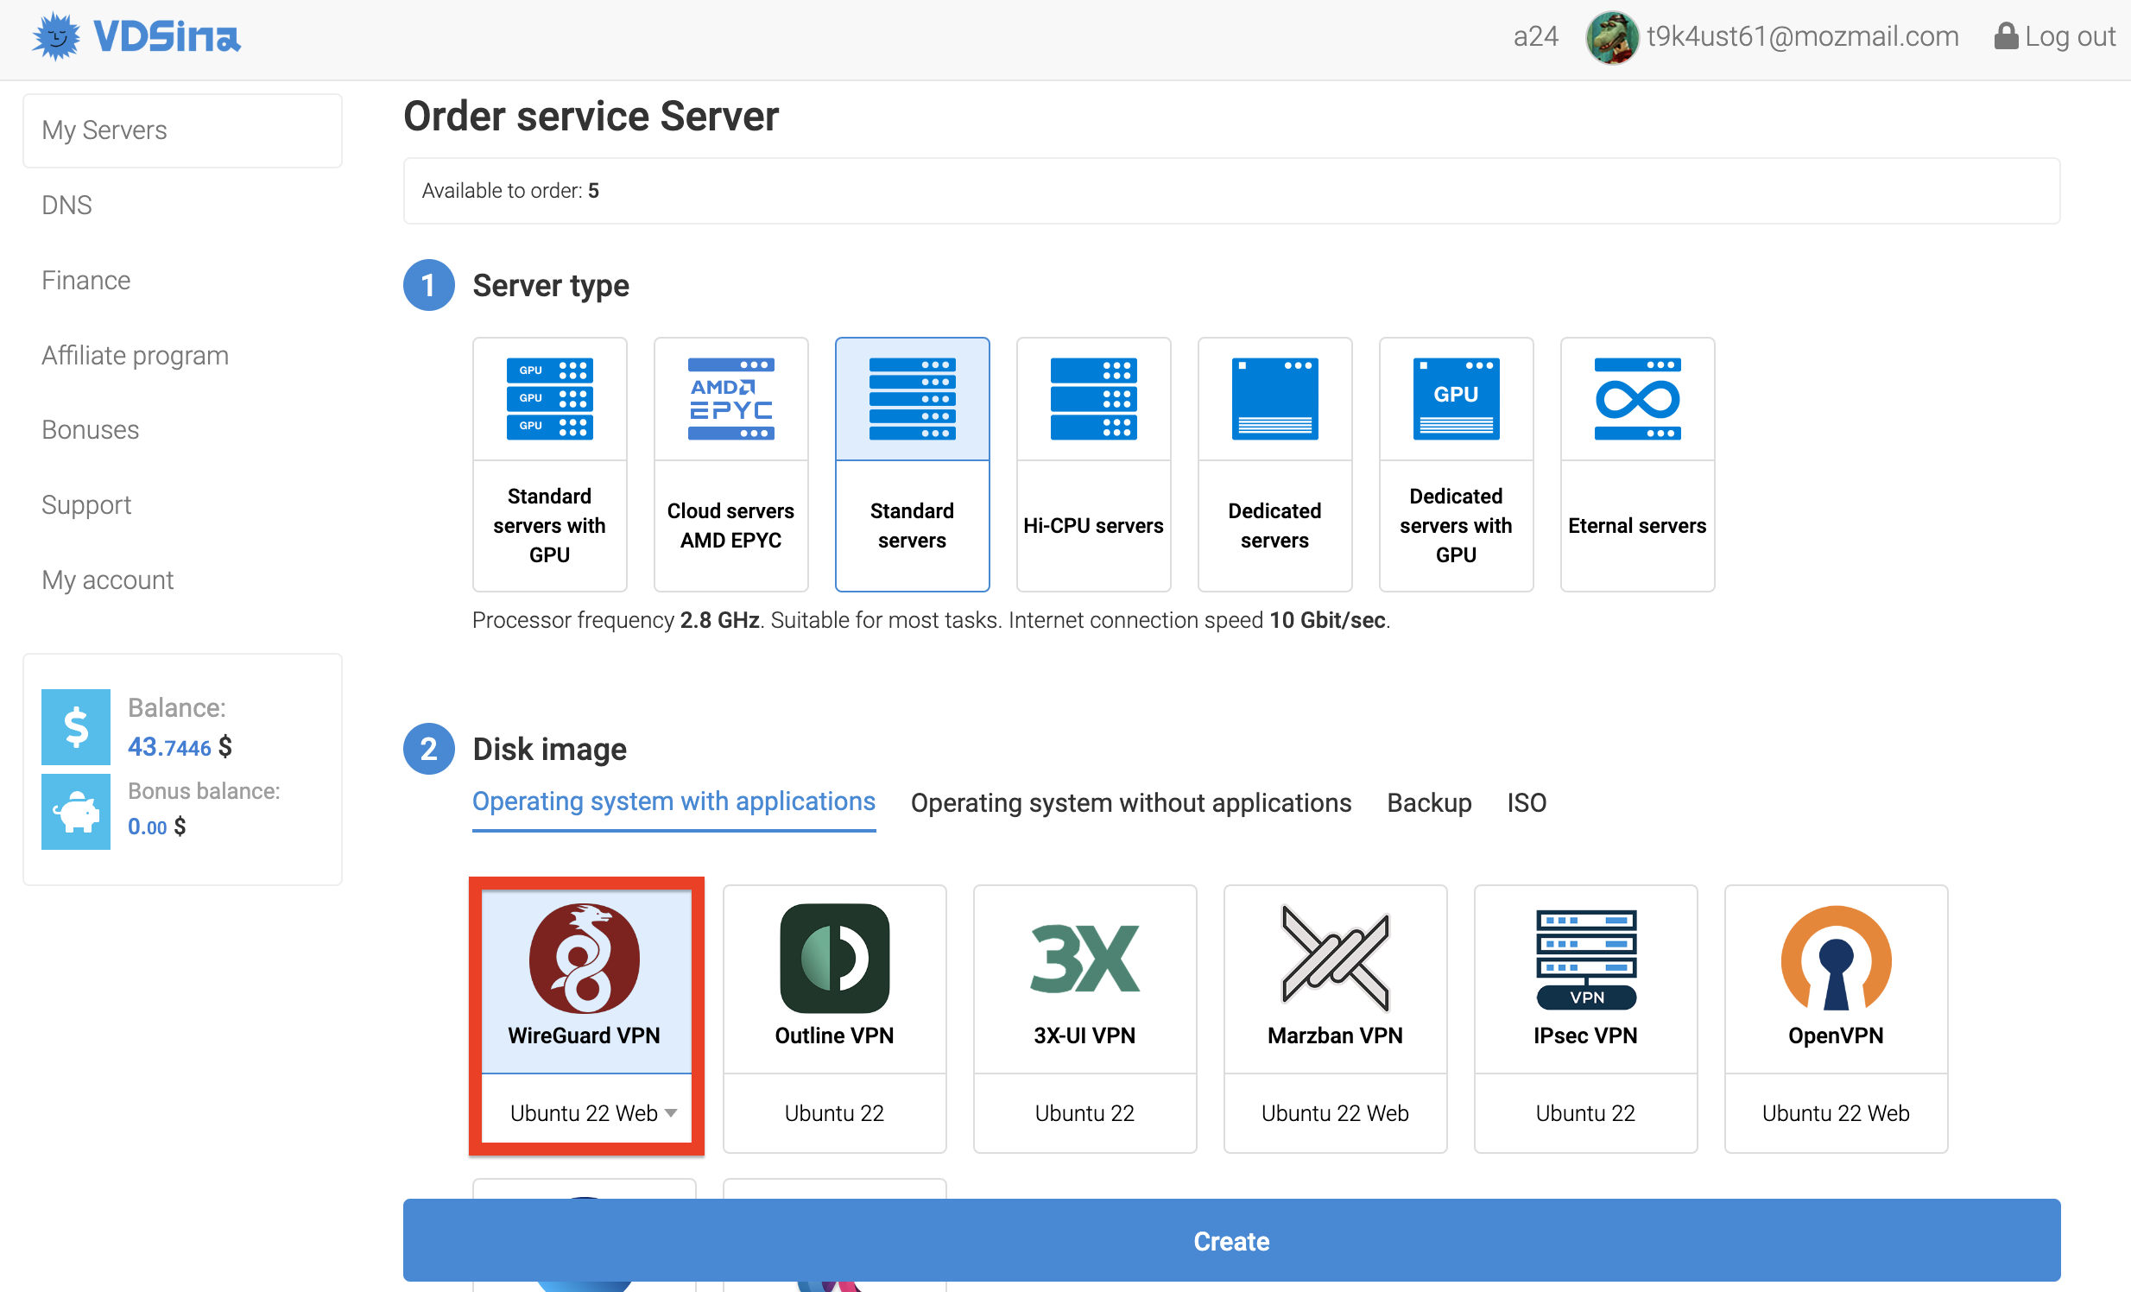Select Standard servers with GPU icon

click(549, 399)
